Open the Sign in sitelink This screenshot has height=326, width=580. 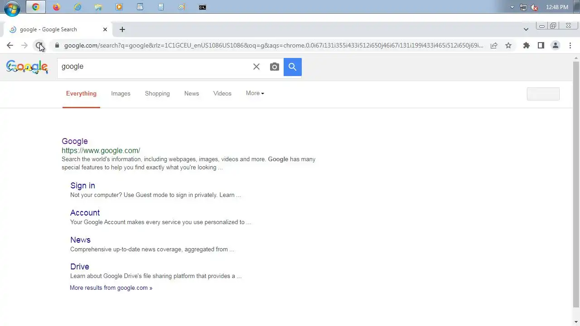pyautogui.click(x=82, y=186)
